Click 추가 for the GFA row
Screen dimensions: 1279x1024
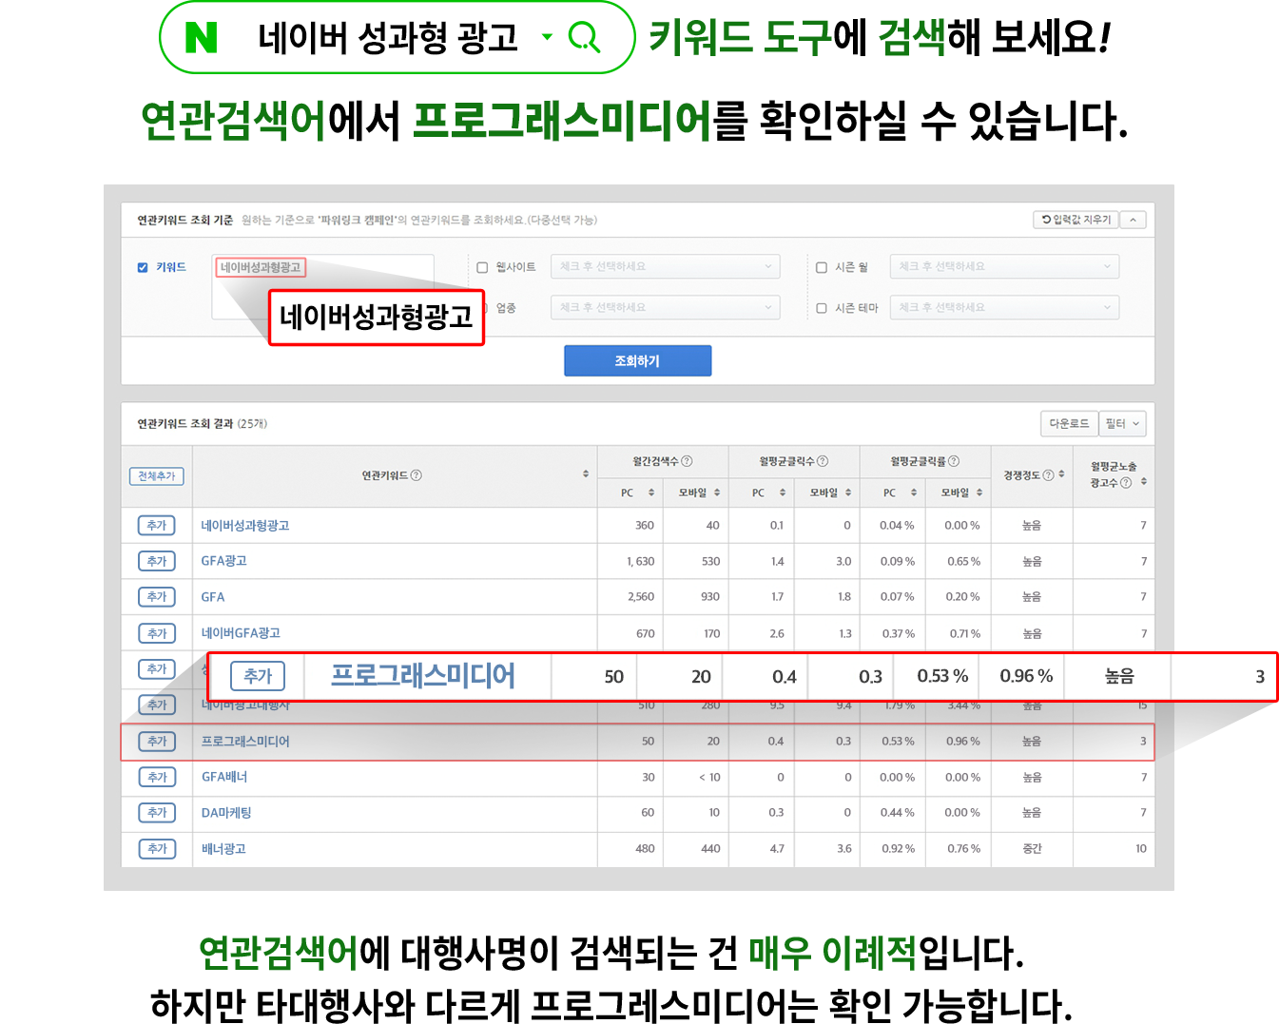pos(157,597)
